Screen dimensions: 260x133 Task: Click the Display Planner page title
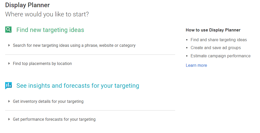click(27, 5)
